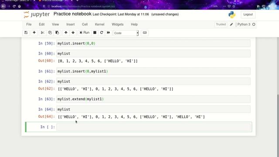Click the Out[60] output list text
This screenshot has width=279, height=157.
pyautogui.click(x=98, y=61)
